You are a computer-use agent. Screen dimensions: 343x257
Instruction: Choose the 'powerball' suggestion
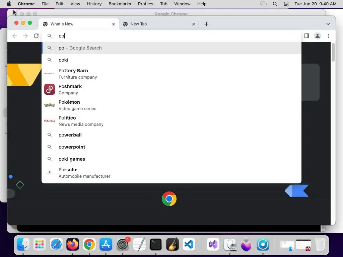pos(171,135)
